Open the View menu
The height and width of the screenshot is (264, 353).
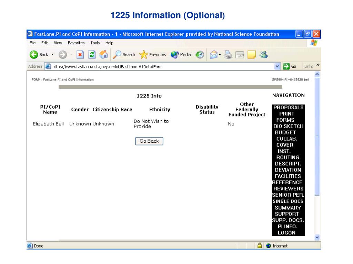point(58,43)
